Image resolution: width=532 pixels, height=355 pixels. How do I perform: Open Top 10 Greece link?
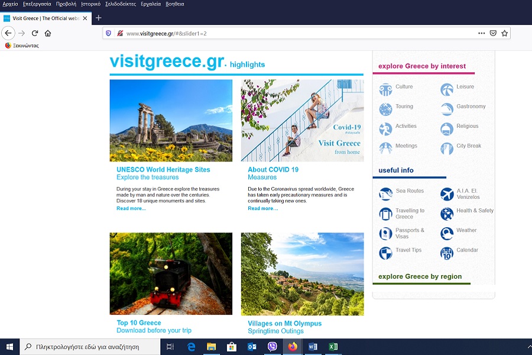pos(139,322)
